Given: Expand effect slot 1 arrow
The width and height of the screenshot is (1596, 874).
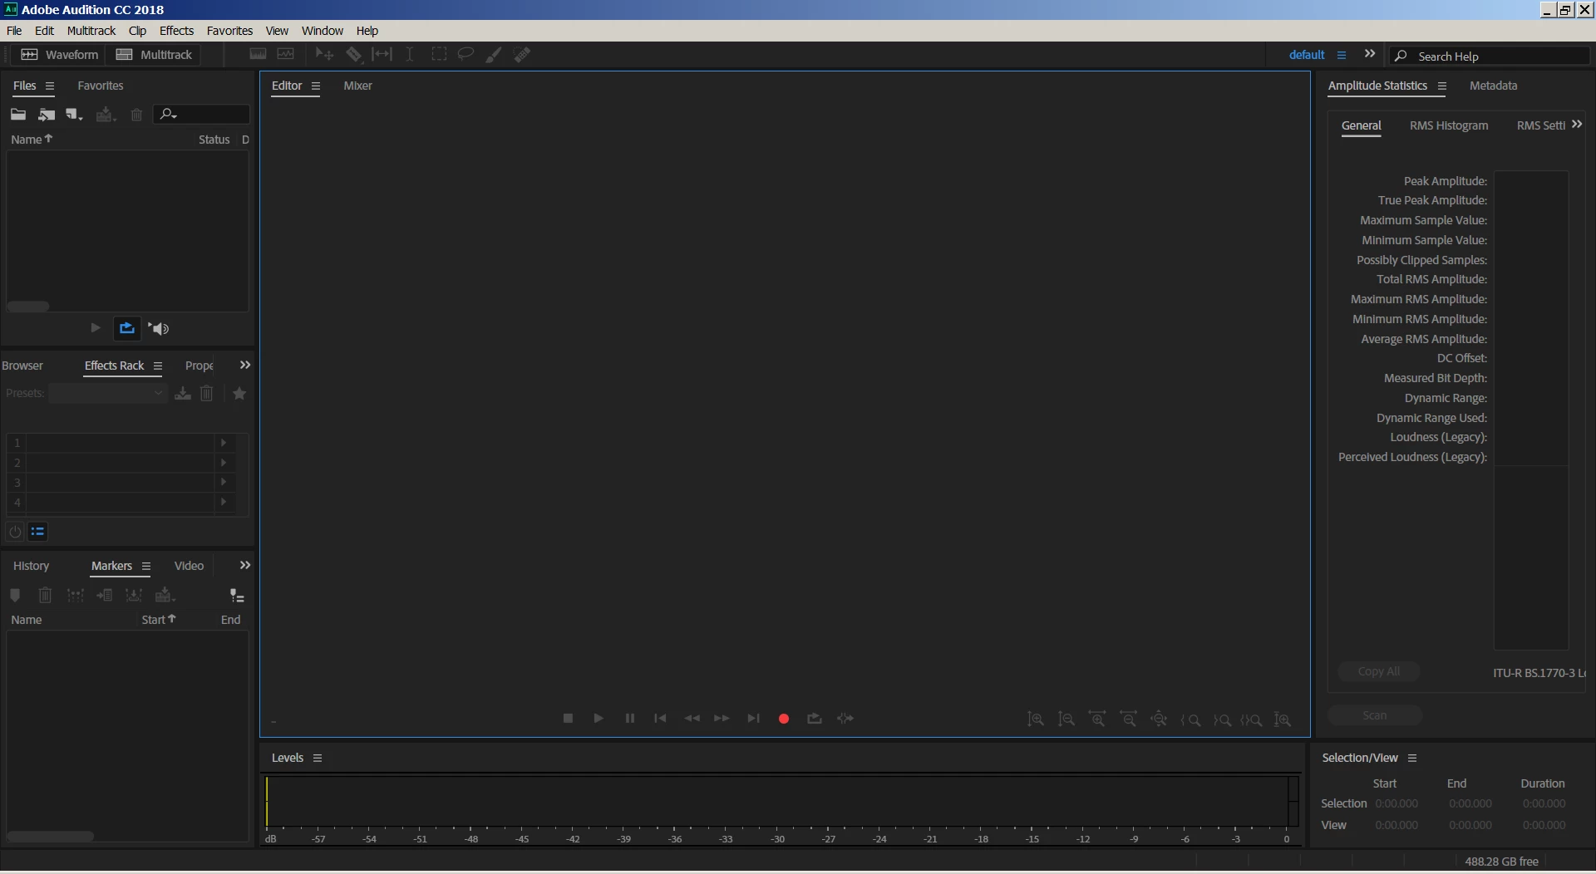Looking at the screenshot, I should [223, 443].
